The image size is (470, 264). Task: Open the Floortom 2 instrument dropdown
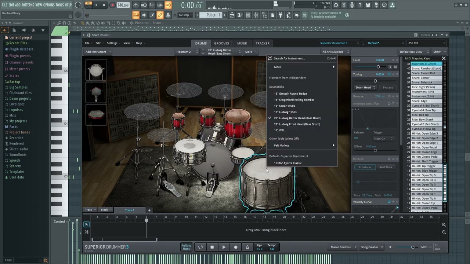coord(187,52)
